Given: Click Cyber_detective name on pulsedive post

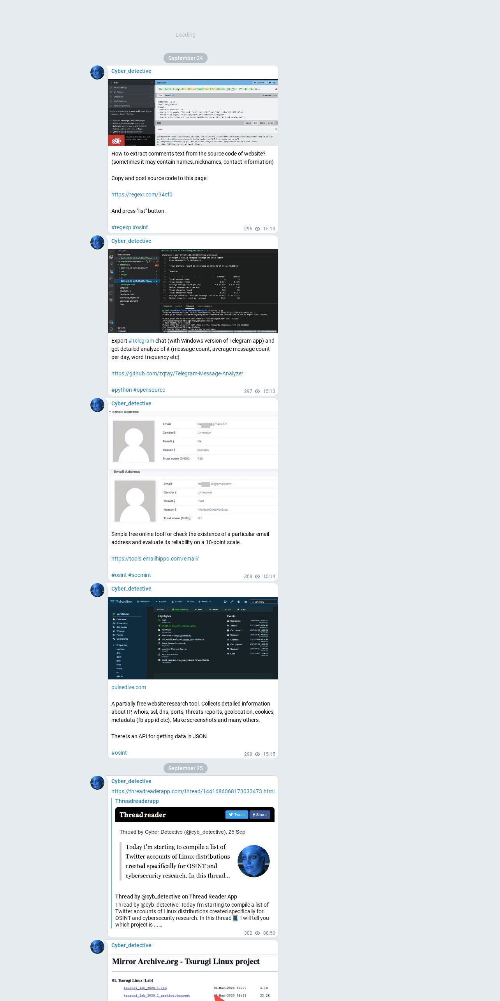Looking at the screenshot, I should pyautogui.click(x=131, y=589).
